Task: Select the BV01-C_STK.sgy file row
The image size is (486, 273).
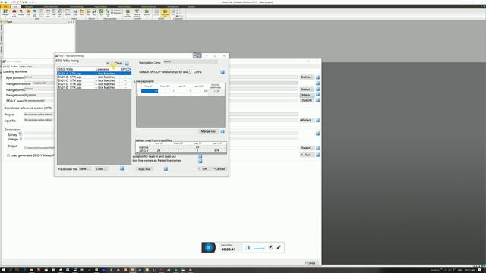Action: point(94,80)
